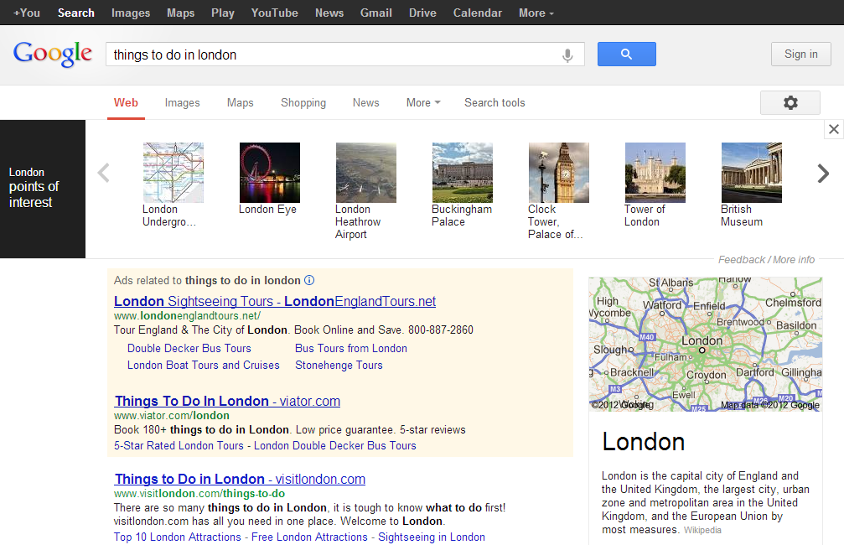The height and width of the screenshot is (545, 844).
Task: Open Search tools options
Action: point(494,102)
